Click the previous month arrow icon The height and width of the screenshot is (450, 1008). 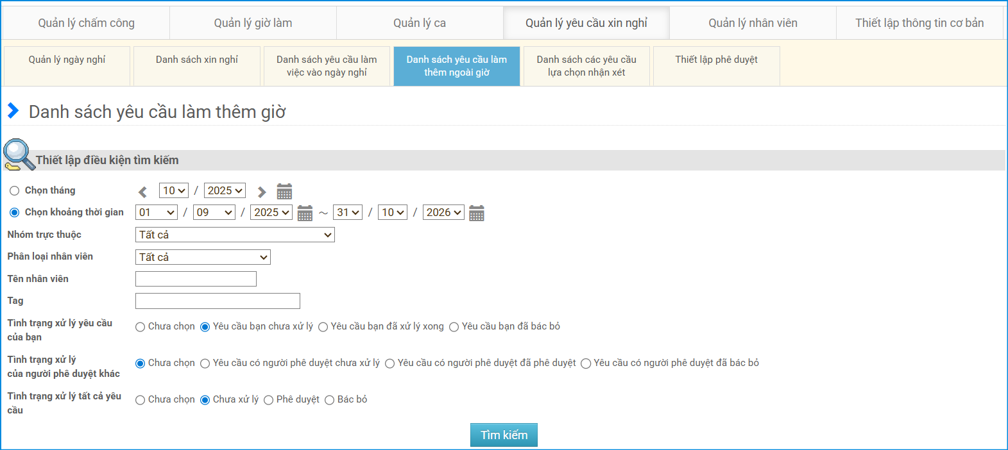[x=143, y=192]
